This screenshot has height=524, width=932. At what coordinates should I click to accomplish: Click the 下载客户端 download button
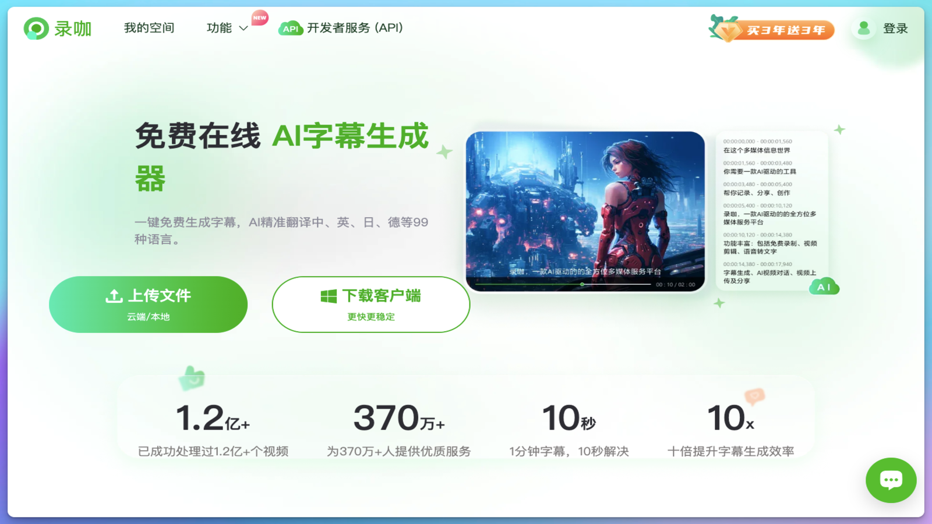tap(371, 305)
